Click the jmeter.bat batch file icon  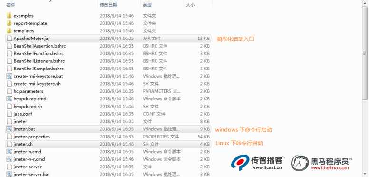coord(9,129)
